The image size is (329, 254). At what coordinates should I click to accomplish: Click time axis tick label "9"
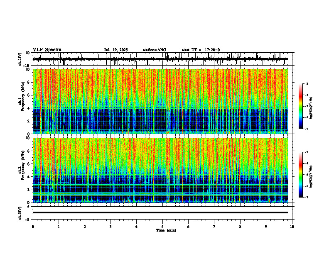[266, 227]
